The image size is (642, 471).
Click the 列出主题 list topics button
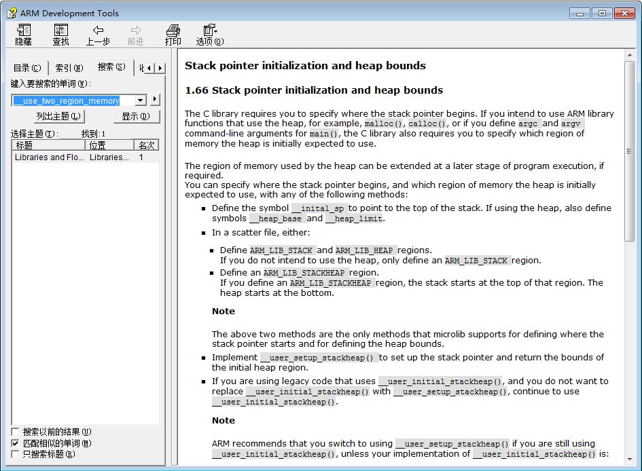(x=59, y=117)
